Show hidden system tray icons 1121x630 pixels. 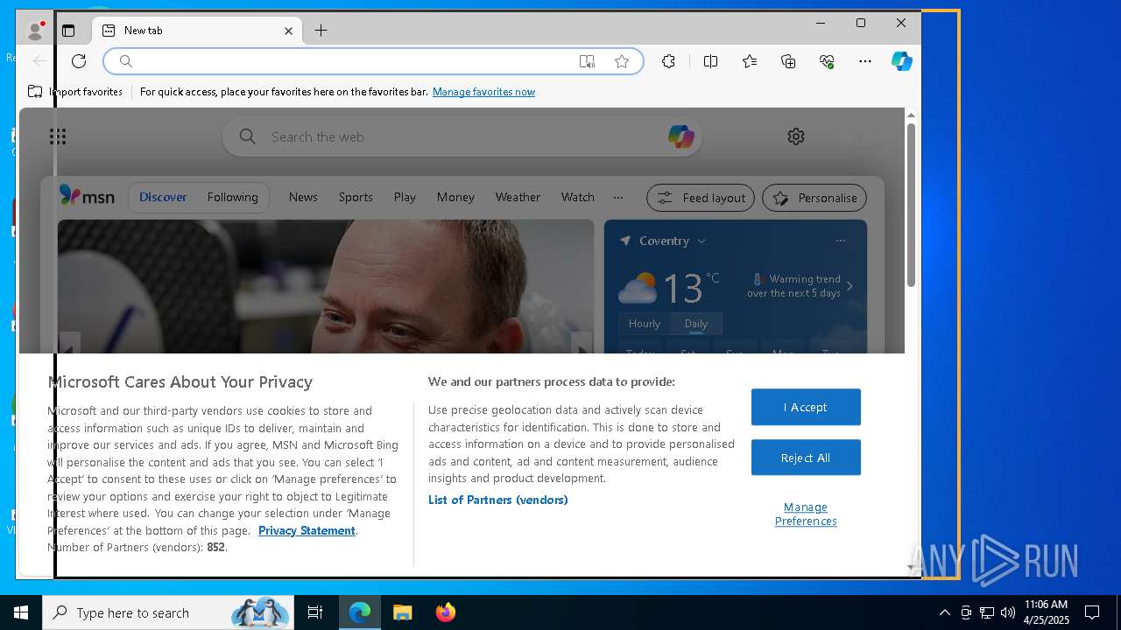(944, 612)
